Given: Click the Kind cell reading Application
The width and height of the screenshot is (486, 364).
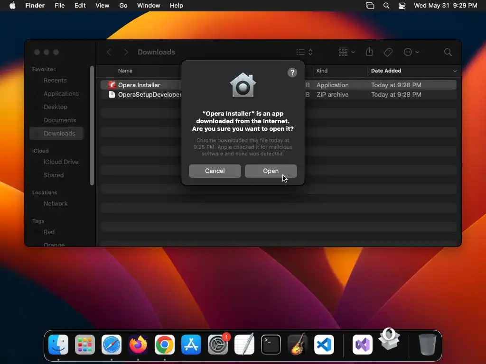Looking at the screenshot, I should [x=332, y=85].
